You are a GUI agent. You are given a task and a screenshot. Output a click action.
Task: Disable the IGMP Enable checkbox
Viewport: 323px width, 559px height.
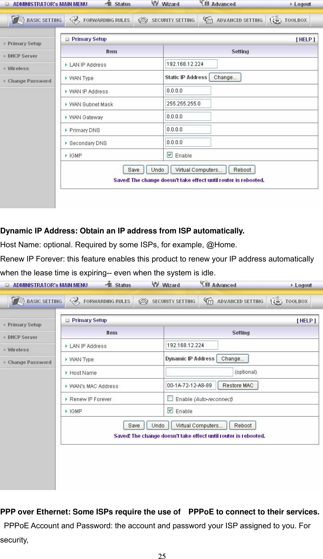click(170, 154)
